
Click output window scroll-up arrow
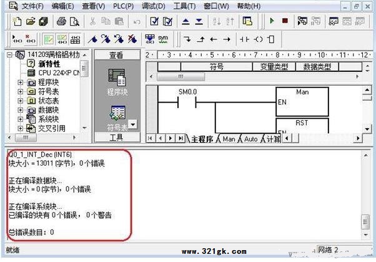(x=365, y=155)
